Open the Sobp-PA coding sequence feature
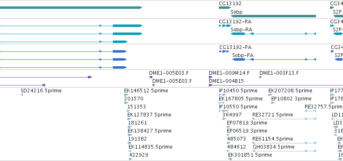Image resolution: width=343 pixels, height=161 pixels. pos(274,59)
